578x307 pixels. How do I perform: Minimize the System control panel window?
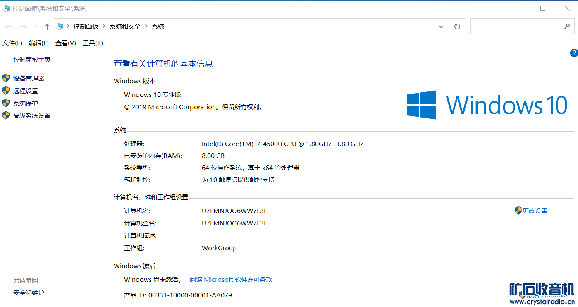[519, 8]
